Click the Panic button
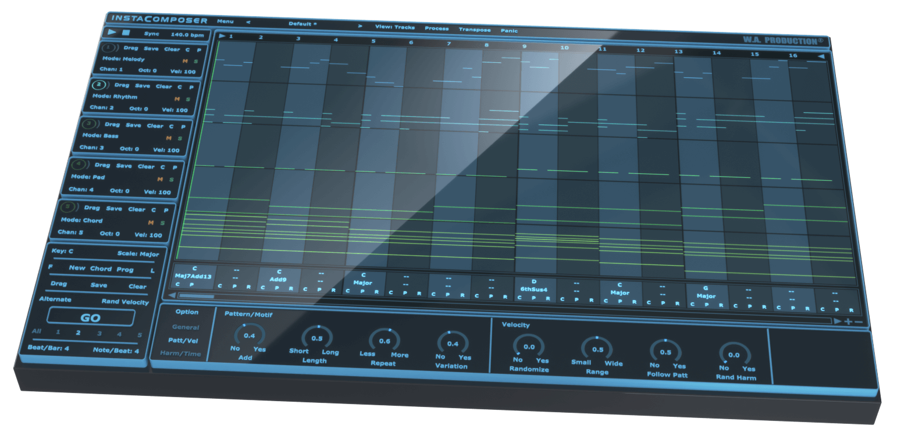 click(509, 30)
